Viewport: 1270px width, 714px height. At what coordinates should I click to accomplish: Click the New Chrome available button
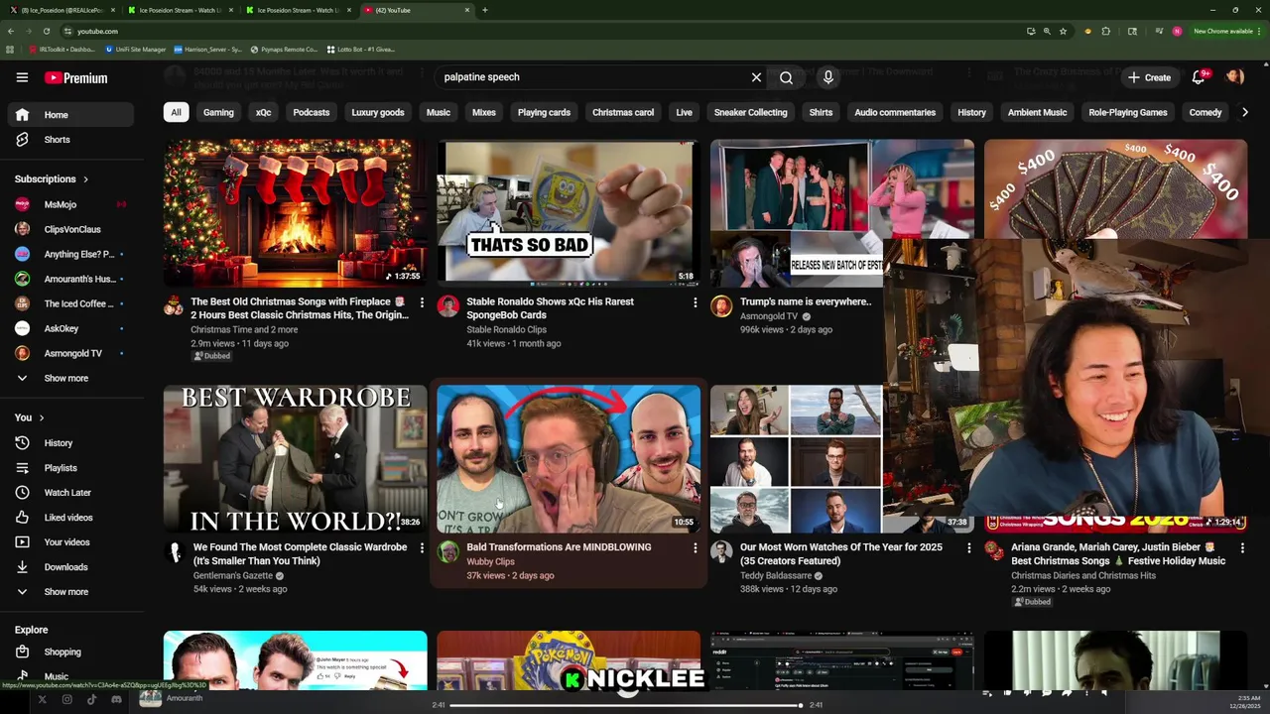(x=1226, y=31)
